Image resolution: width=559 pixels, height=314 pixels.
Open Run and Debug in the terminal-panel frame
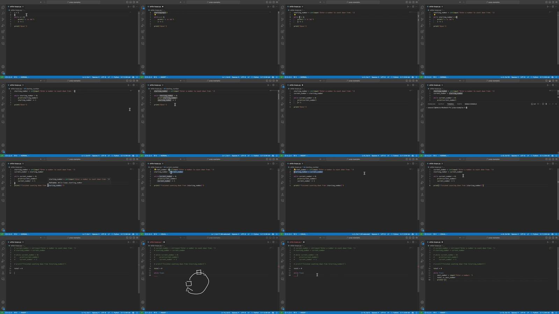click(x=422, y=104)
